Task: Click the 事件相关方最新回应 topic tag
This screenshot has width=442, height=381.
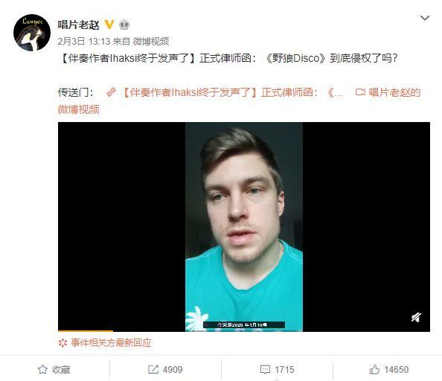Action: click(111, 342)
